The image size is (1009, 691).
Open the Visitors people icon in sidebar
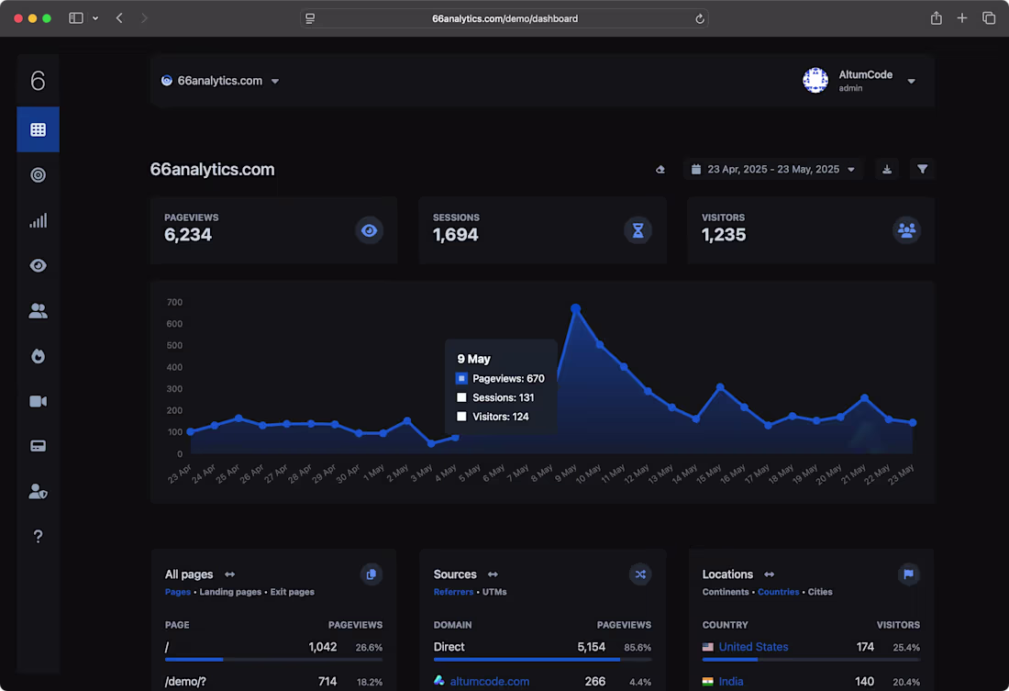38,310
